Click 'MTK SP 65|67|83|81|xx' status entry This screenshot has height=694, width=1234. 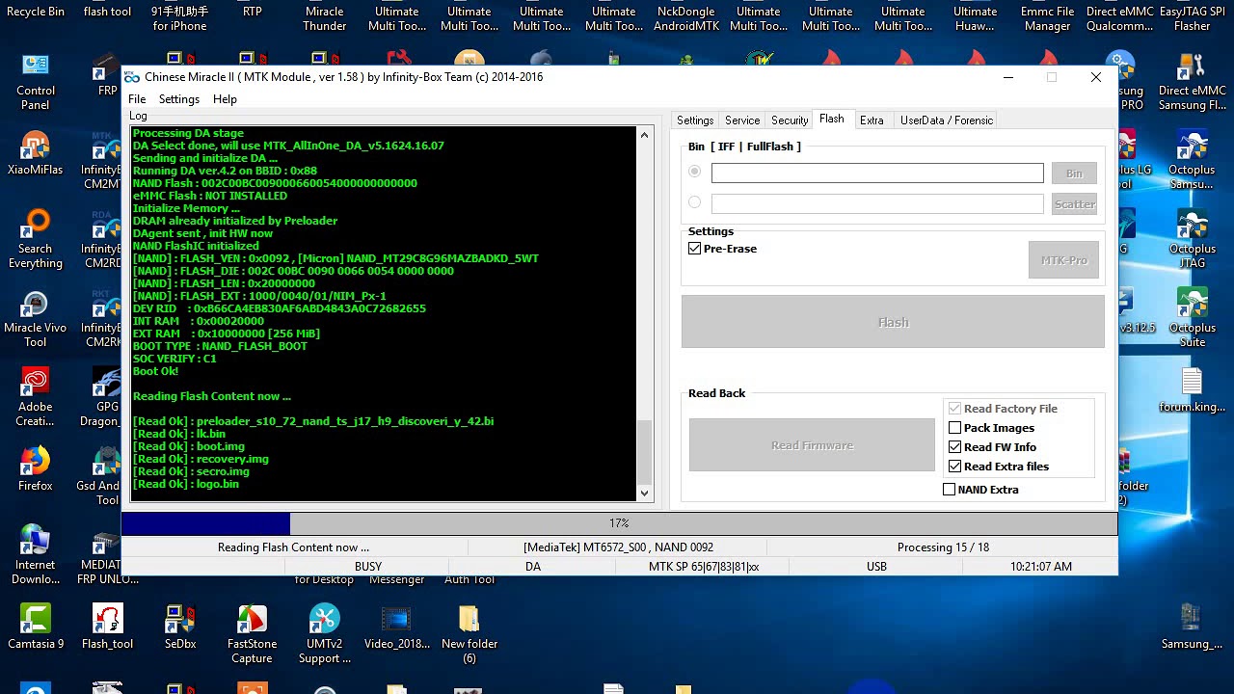[704, 567]
